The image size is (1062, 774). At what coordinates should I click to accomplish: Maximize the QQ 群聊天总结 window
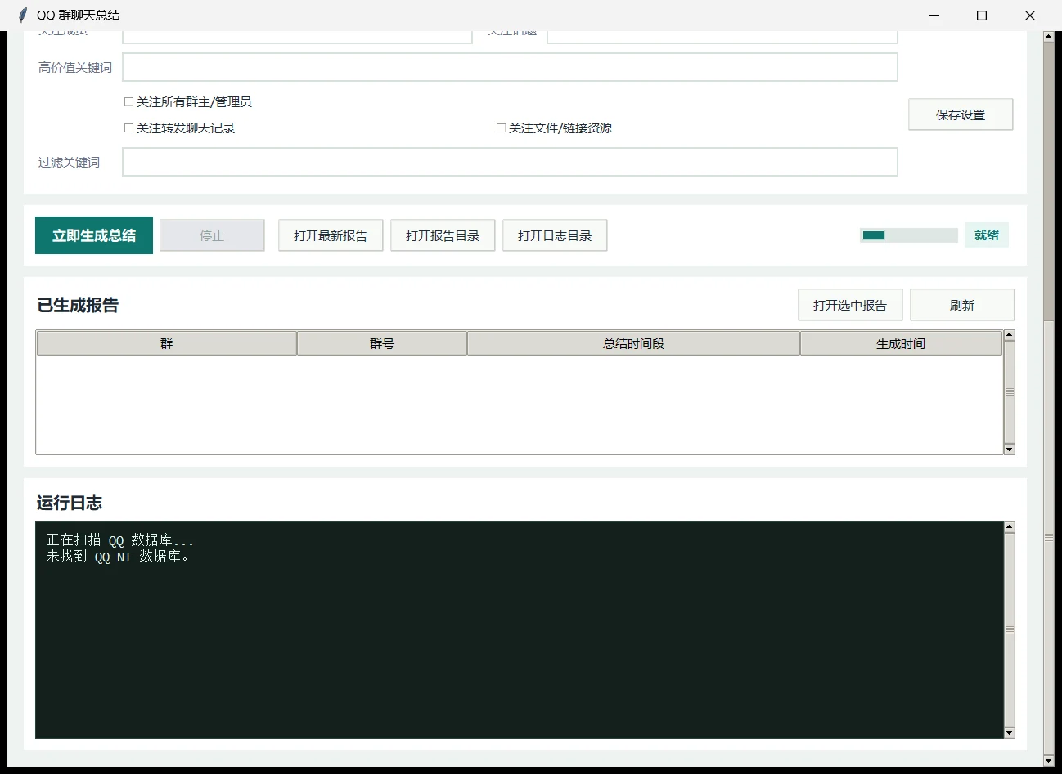coord(982,16)
